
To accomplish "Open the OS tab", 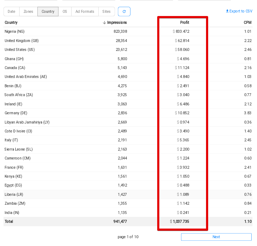I will [65, 11].
